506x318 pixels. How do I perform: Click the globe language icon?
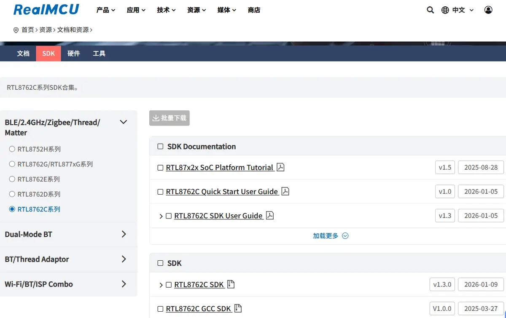pyautogui.click(x=445, y=10)
